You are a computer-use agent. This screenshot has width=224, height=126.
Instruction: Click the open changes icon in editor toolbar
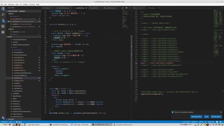[x=123, y=8]
